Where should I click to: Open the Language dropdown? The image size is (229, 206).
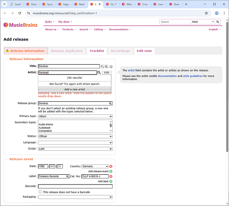click(x=75, y=143)
